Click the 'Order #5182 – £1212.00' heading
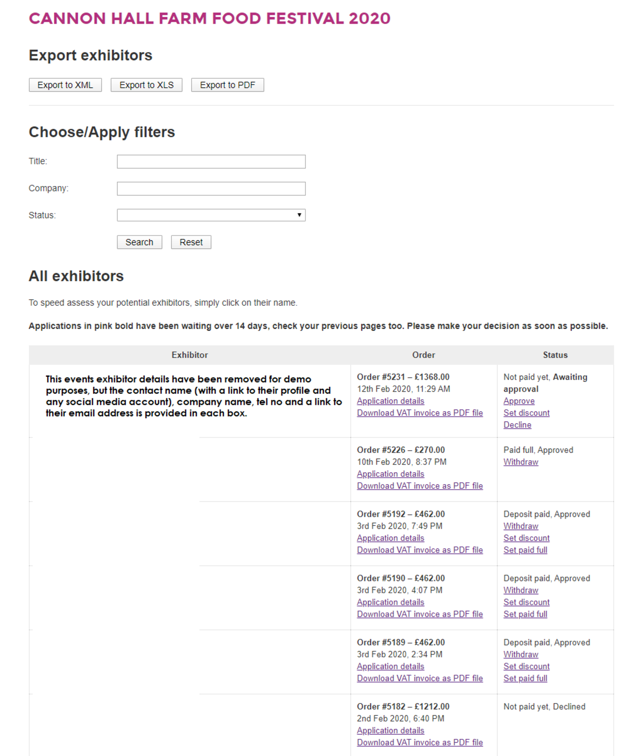The width and height of the screenshot is (631, 756). click(x=403, y=707)
